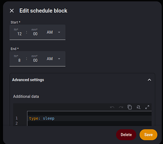Viewport: 163px width, 144px height.
Task: Collapse the Advanced settings section
Action: point(150,80)
